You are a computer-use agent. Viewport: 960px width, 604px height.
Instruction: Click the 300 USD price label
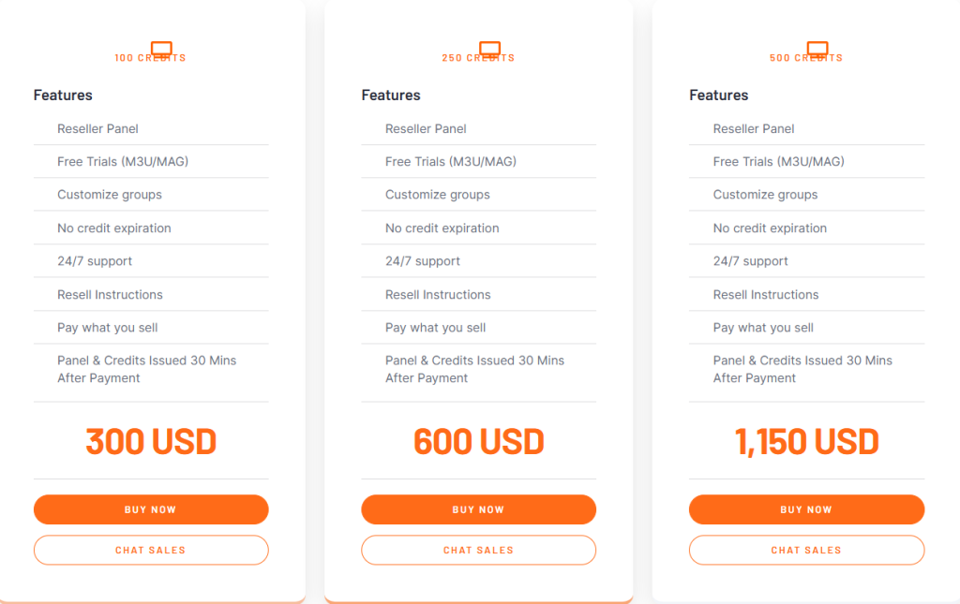(150, 441)
